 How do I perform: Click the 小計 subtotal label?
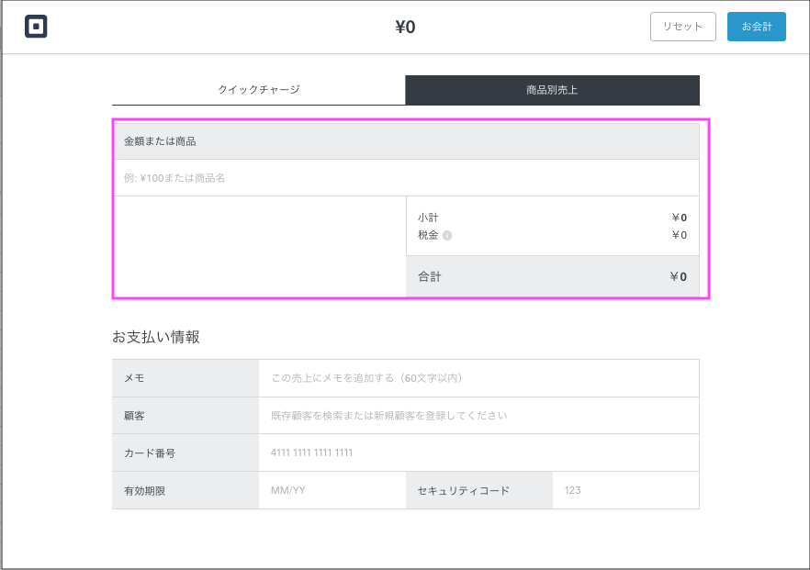pyautogui.click(x=428, y=218)
